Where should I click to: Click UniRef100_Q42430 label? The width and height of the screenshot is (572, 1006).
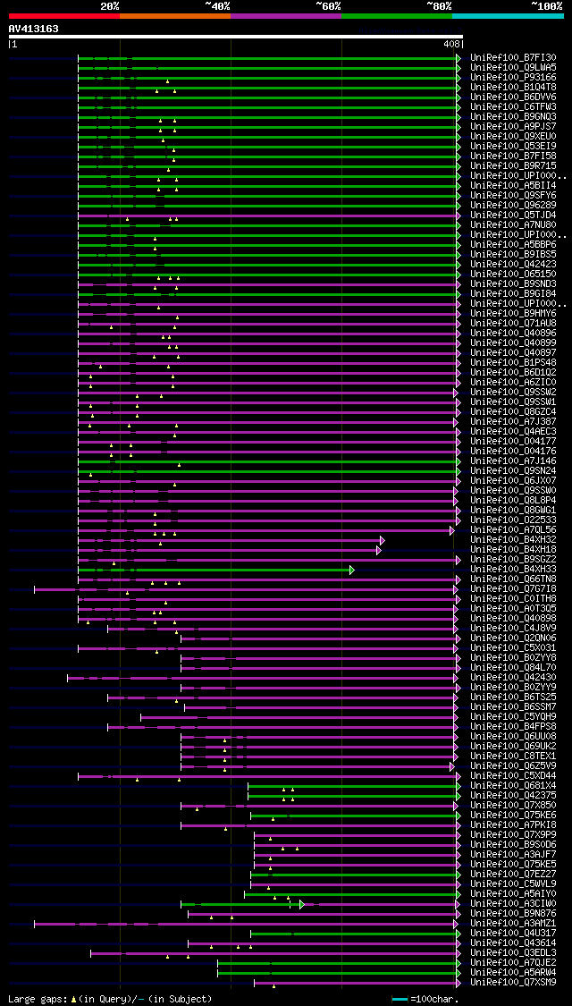pyautogui.click(x=513, y=678)
